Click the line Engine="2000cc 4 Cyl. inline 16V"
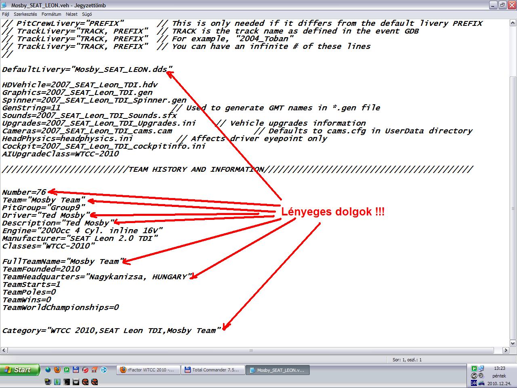This screenshot has height=388, width=517. [82, 231]
